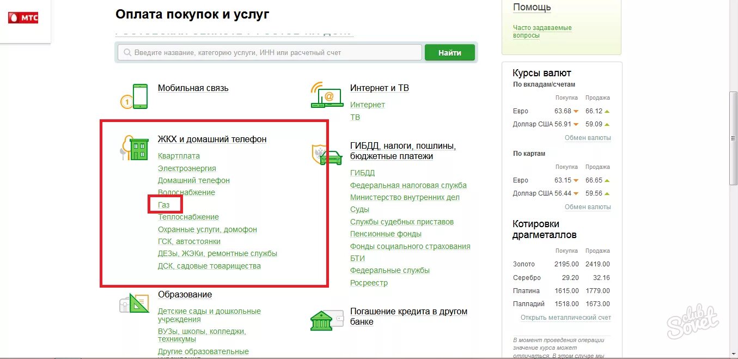
Task: Click the magnifier icon in search field
Action: [127, 53]
